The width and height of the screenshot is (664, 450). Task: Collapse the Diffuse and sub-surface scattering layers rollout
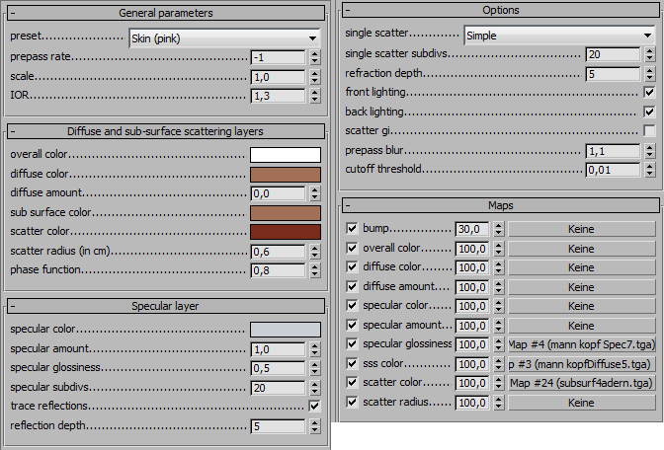point(166,131)
